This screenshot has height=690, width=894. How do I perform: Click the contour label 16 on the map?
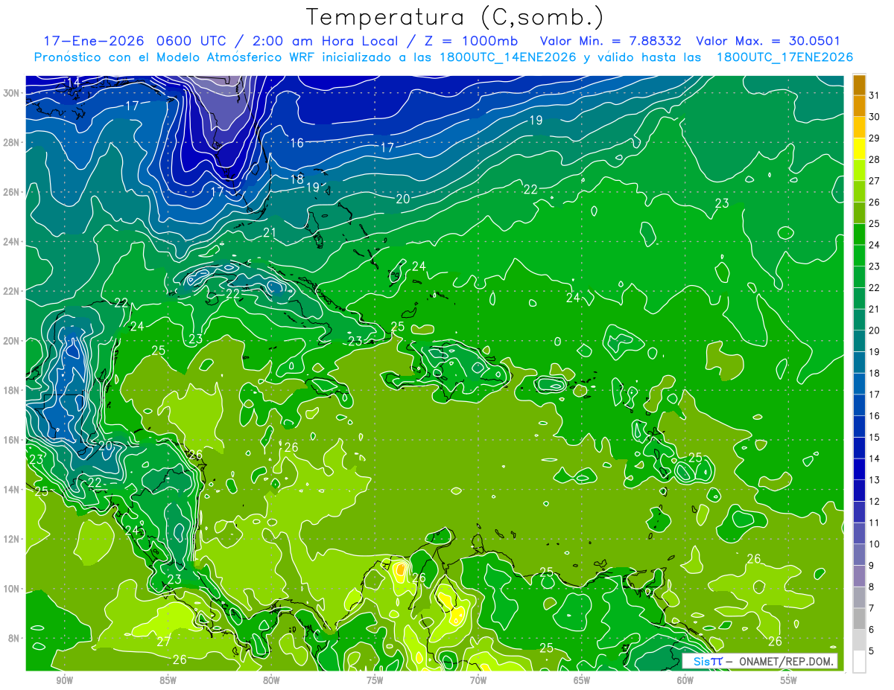coord(297,143)
